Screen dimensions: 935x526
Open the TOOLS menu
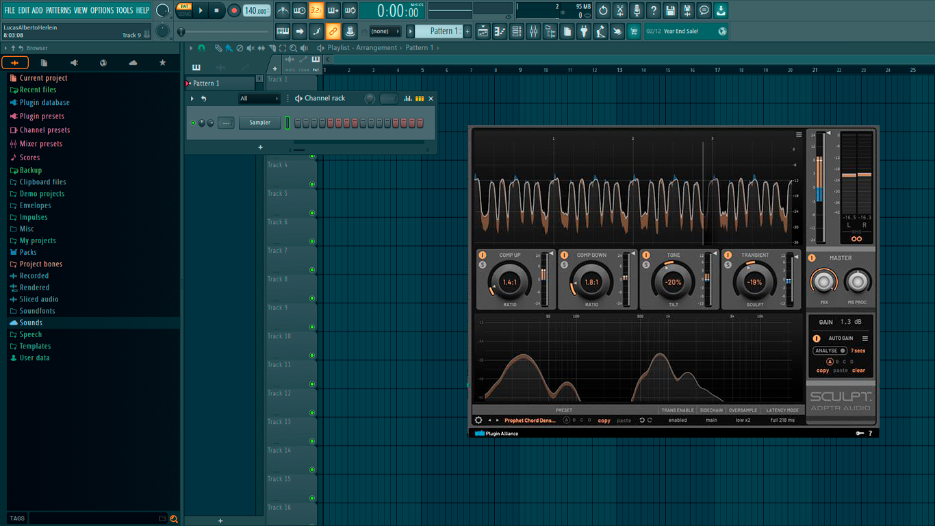pyautogui.click(x=125, y=10)
